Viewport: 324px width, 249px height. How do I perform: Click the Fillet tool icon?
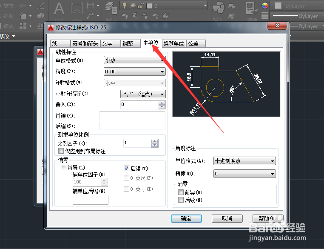point(23,16)
